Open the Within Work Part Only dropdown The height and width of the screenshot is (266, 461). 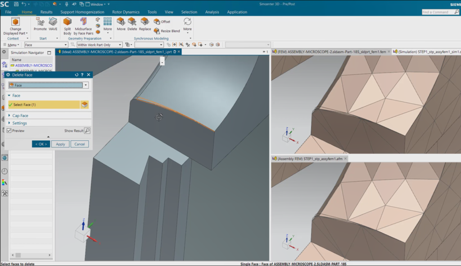pos(98,45)
